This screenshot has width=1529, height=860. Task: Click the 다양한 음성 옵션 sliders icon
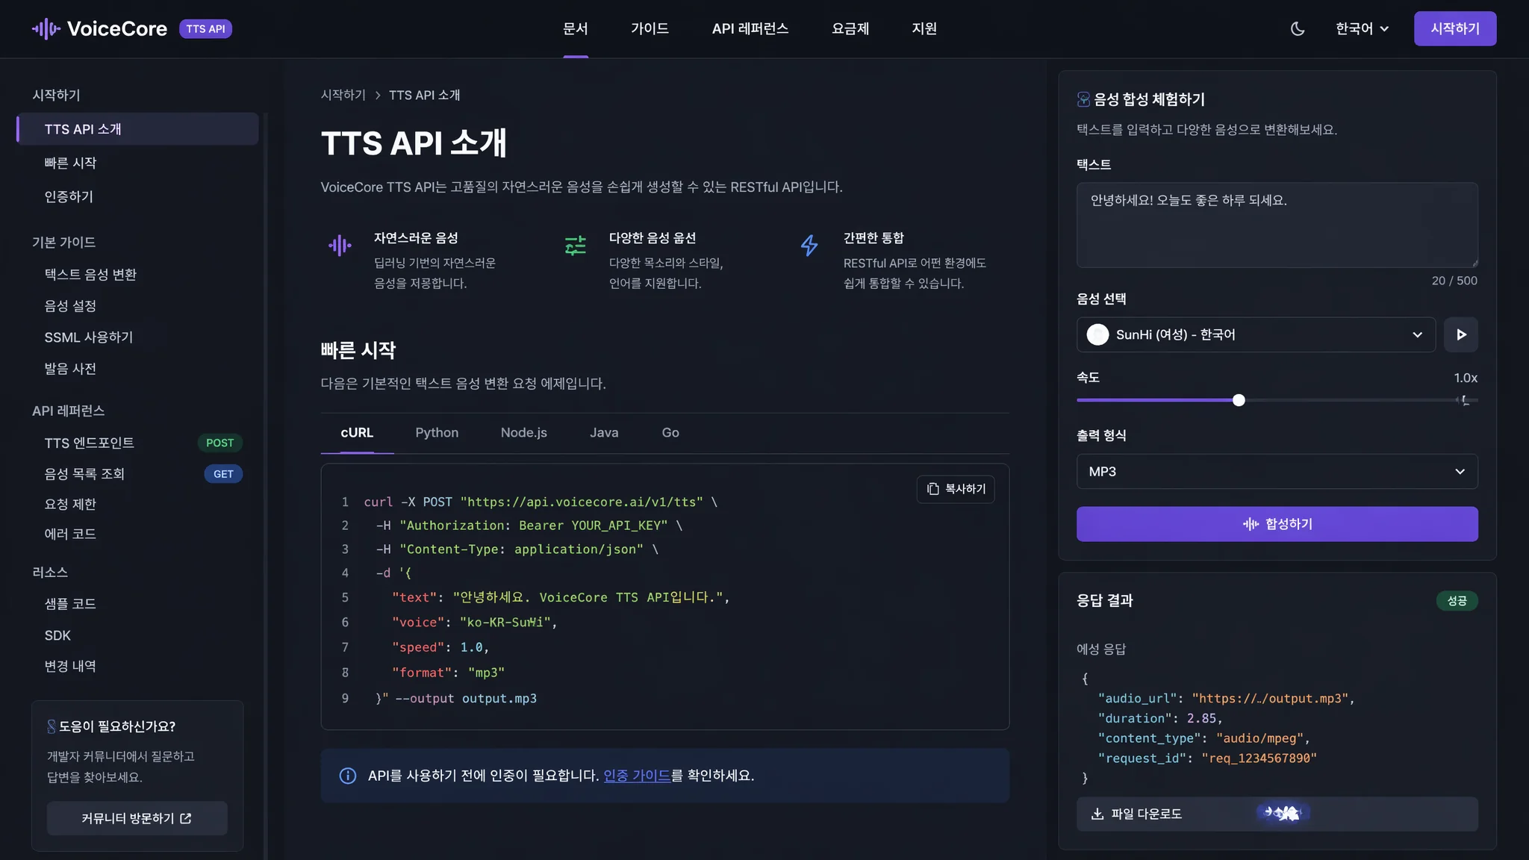[575, 245]
